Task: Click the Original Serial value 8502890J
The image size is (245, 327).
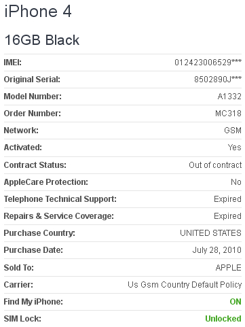Action: pyautogui.click(x=218, y=80)
